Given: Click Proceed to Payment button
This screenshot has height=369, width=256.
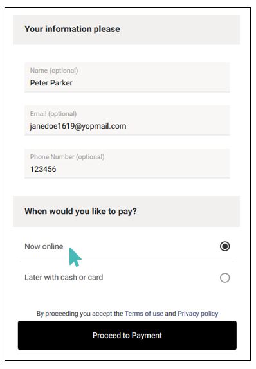Looking at the screenshot, I should pyautogui.click(x=127, y=335).
